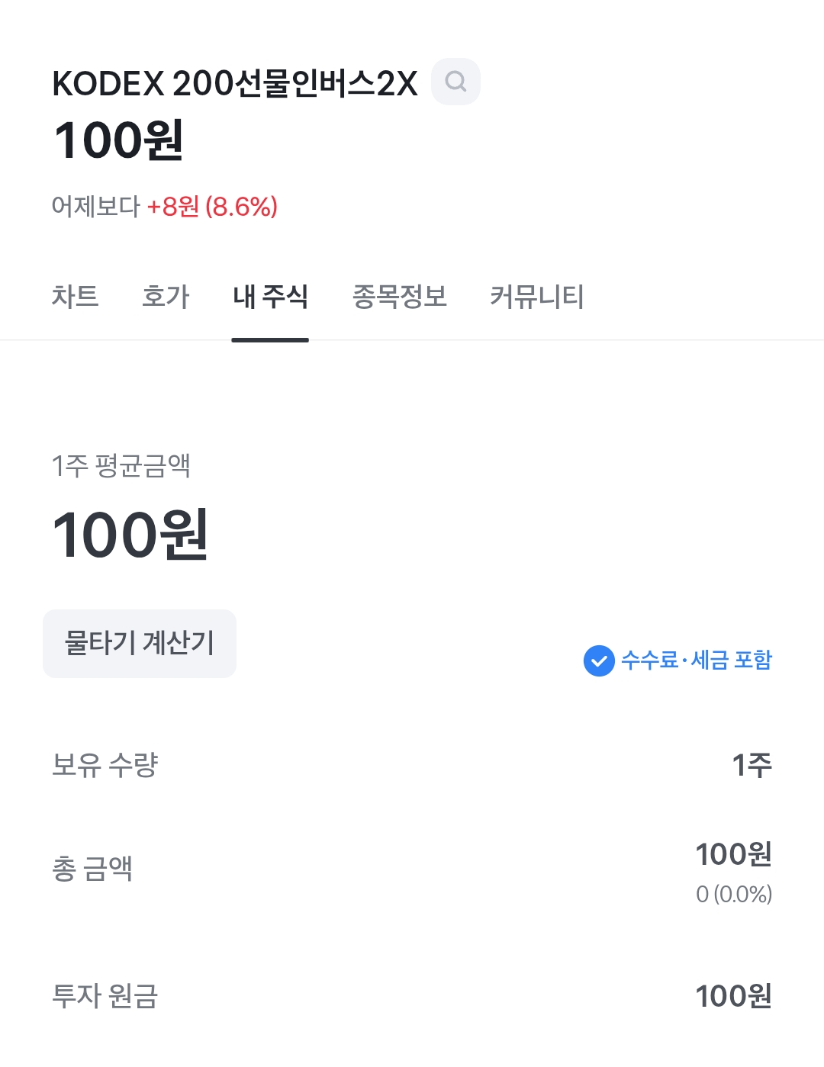824x1067 pixels.
Task: Open the 차트 tab
Action: point(75,297)
